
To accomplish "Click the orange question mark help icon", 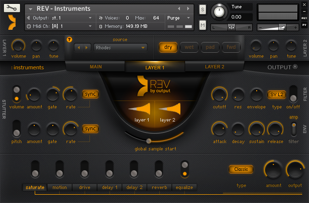I will pyautogui.click(x=69, y=40).
